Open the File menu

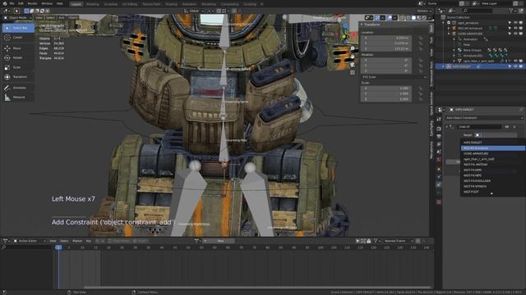[x=12, y=3]
